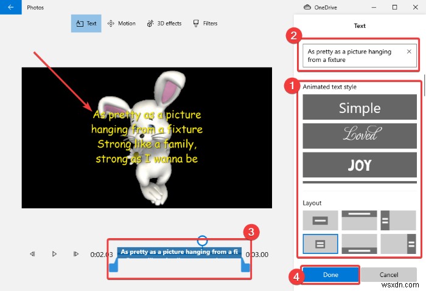Step forward one frame

76,254
